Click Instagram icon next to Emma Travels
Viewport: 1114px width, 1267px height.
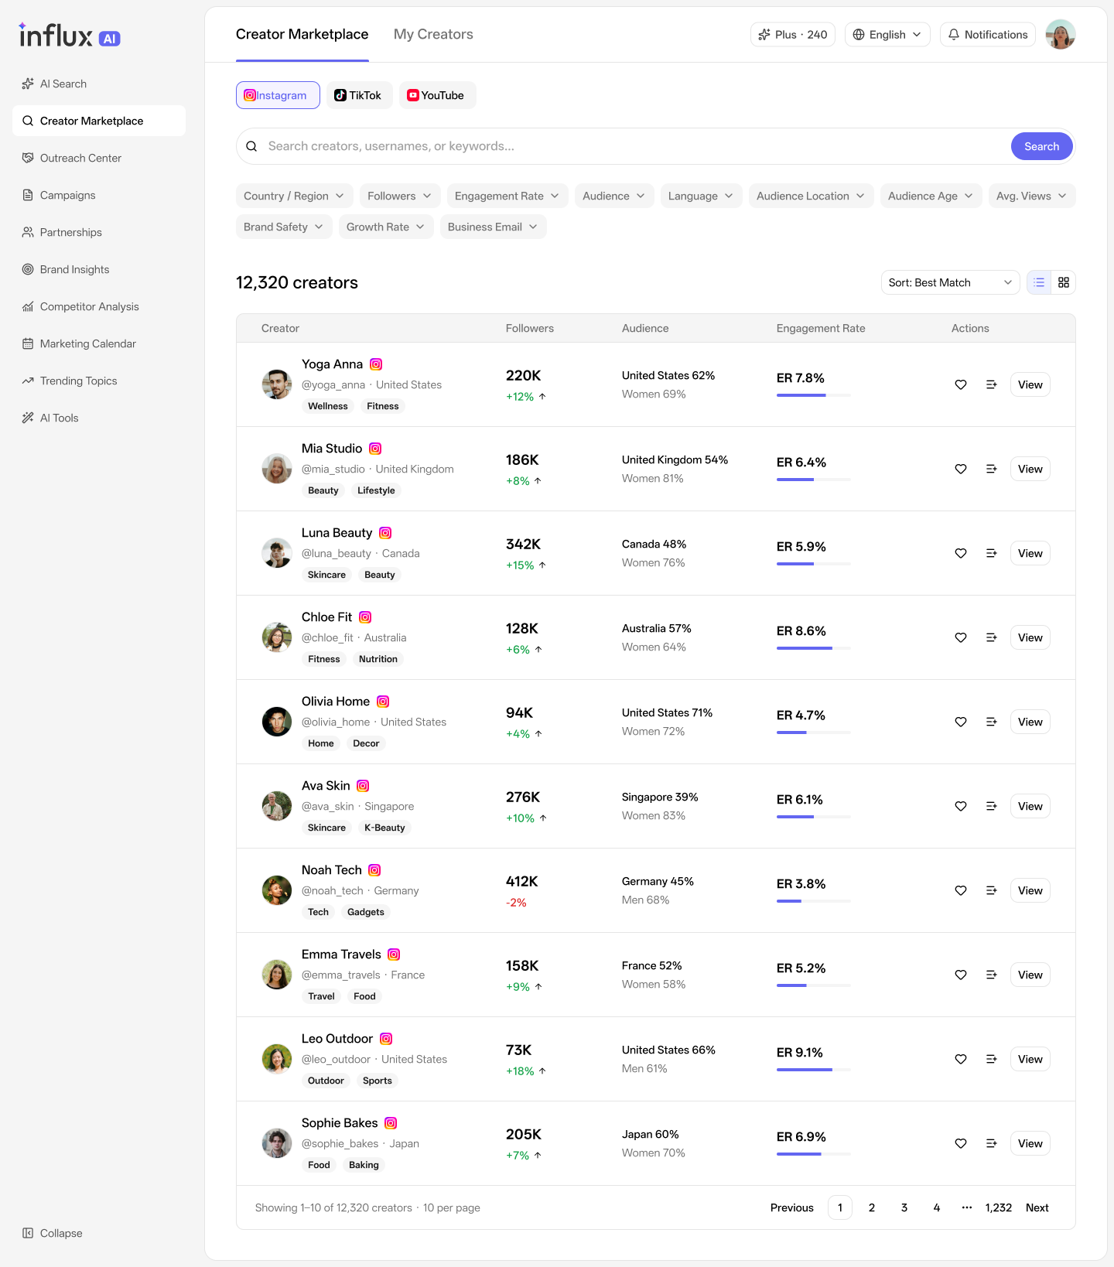click(x=394, y=955)
